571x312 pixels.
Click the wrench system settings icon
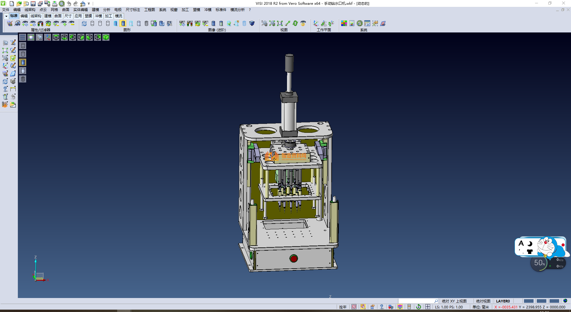[x=360, y=24]
